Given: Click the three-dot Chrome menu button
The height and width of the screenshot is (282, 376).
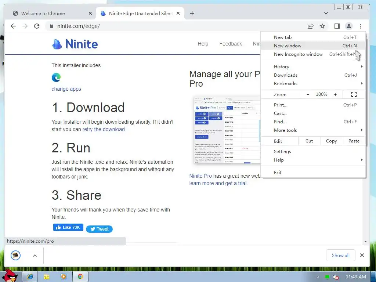Looking at the screenshot, I should point(361,26).
